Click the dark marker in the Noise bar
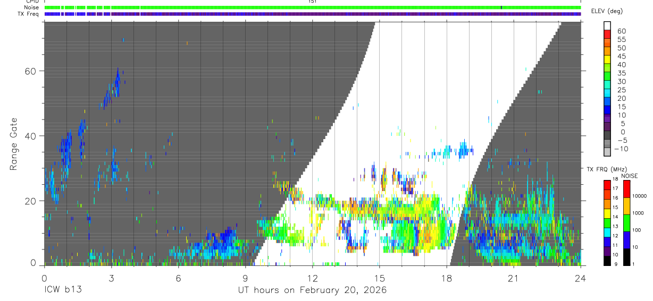The image size is (653, 301). (501, 7)
